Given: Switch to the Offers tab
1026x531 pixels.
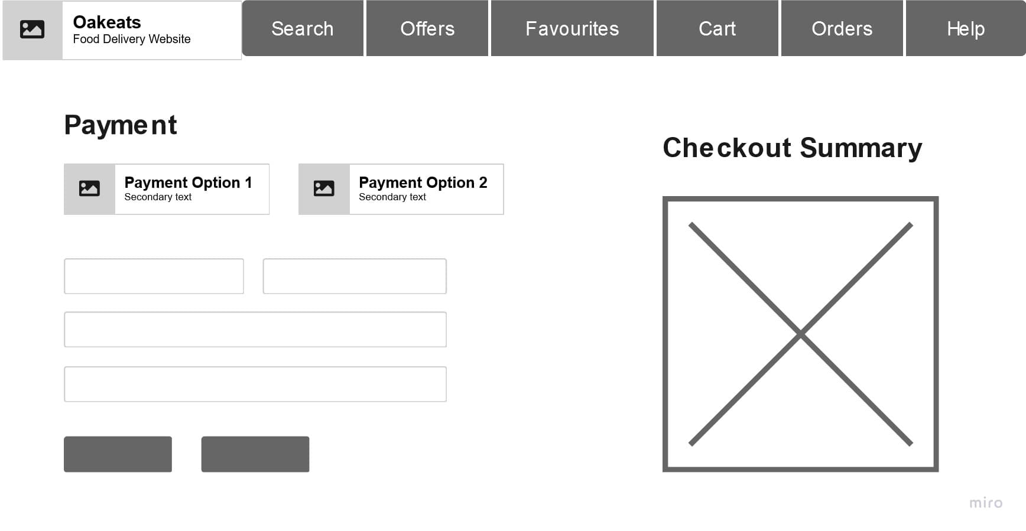Looking at the screenshot, I should [427, 28].
